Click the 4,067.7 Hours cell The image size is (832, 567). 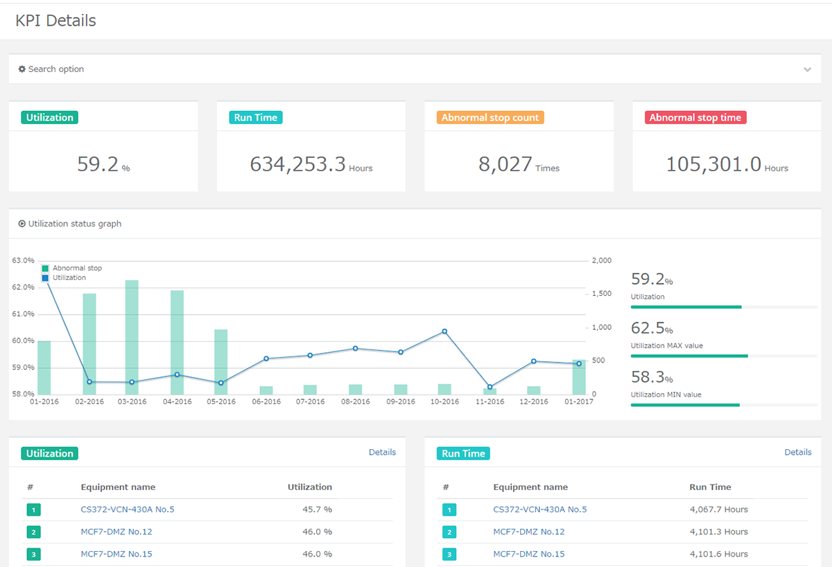click(719, 509)
